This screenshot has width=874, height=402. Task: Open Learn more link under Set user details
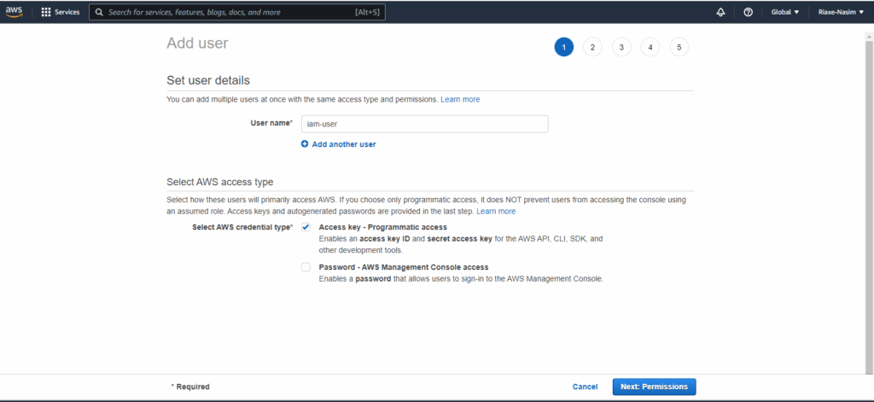(460, 100)
